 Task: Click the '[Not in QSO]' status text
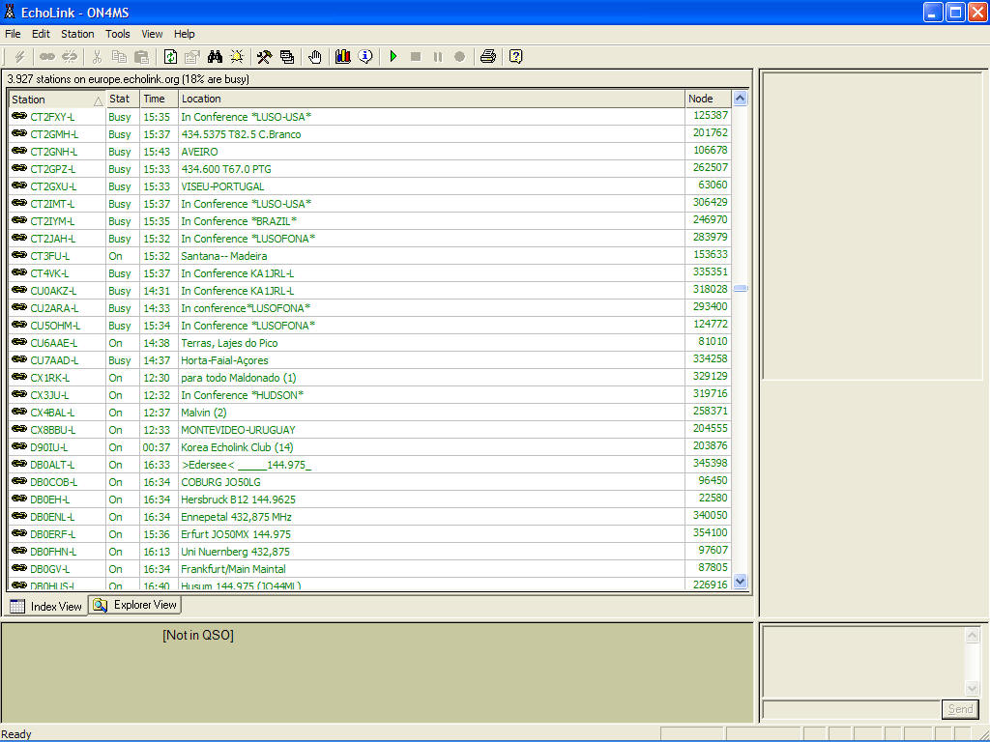pos(197,636)
